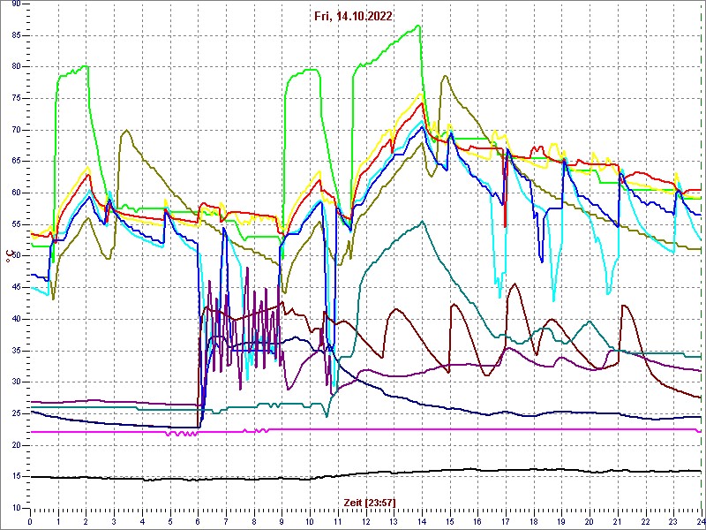
Task: Click hour 11 on the time axis
Action: [x=338, y=521]
